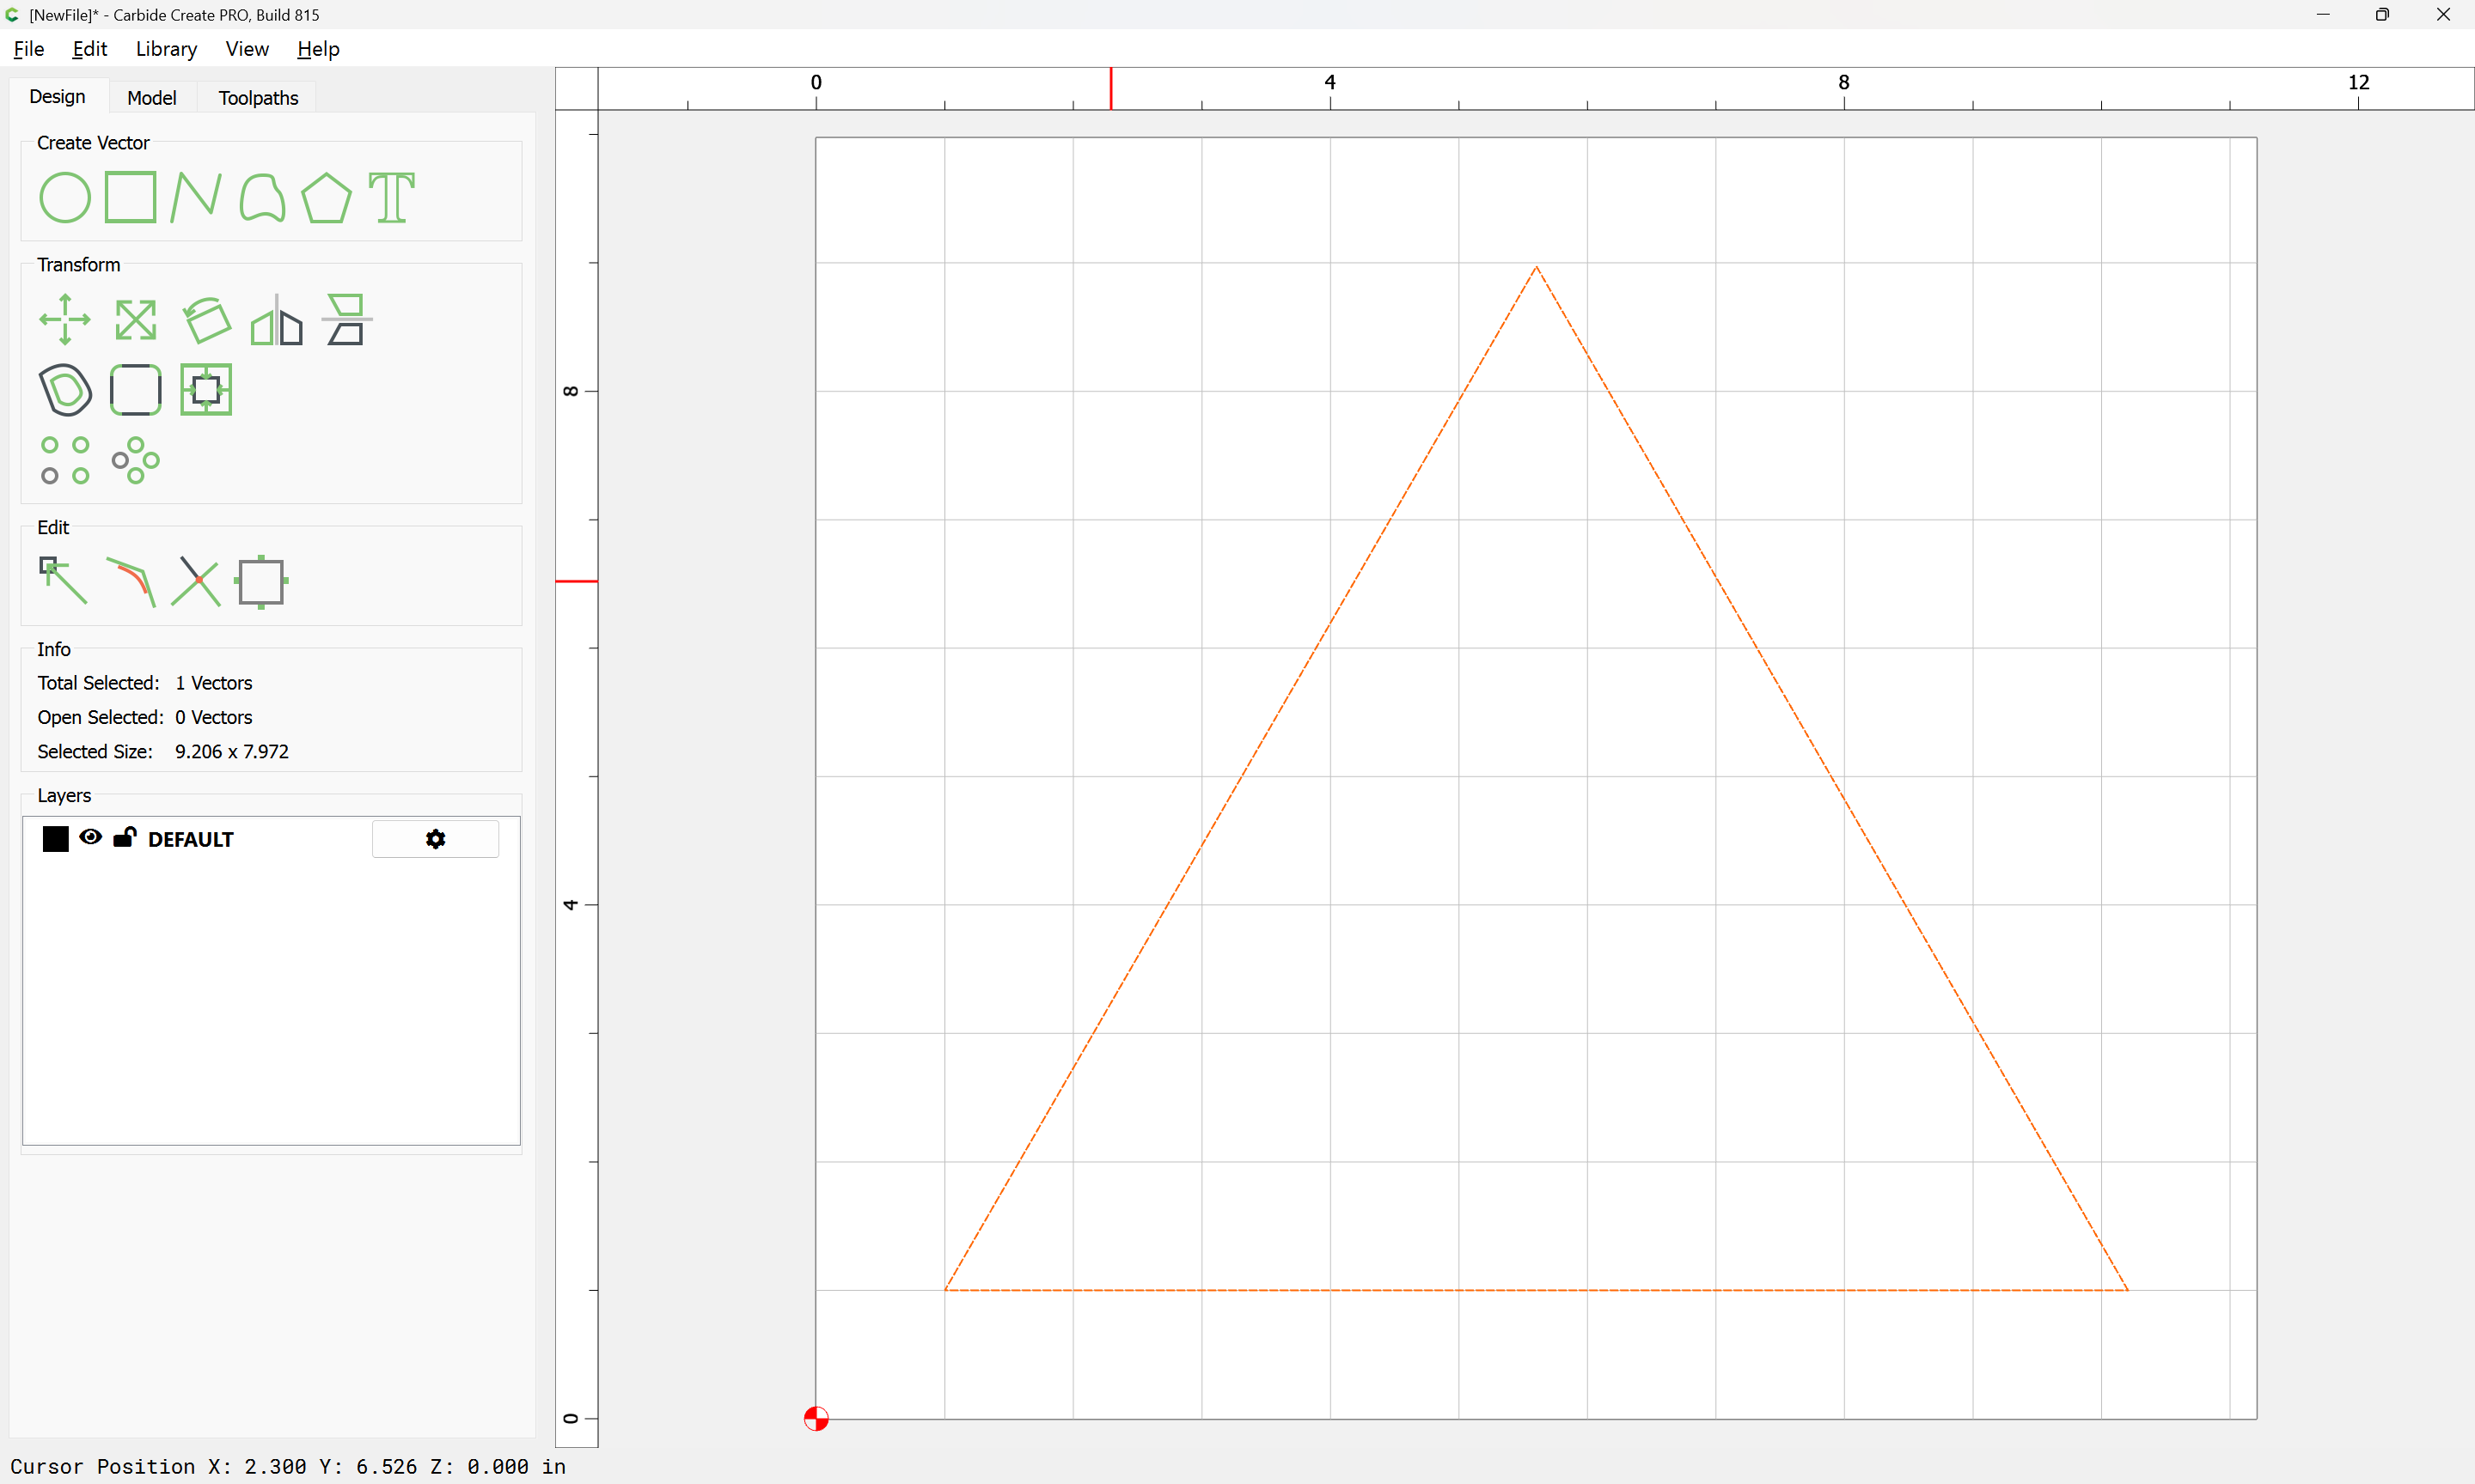Open the Scale transform tool
The height and width of the screenshot is (1484, 2475).
pyautogui.click(x=136, y=320)
